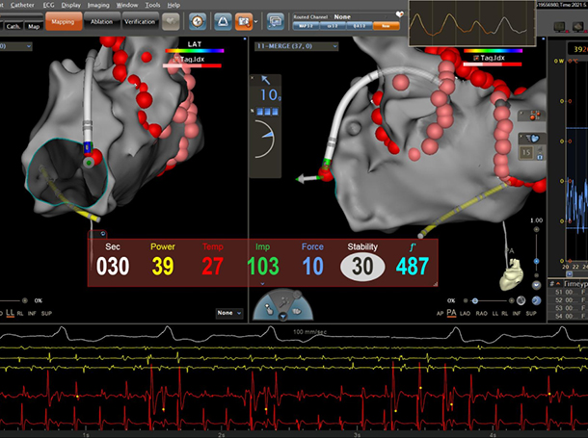
Task: Click the Verification button
Action: click(141, 21)
